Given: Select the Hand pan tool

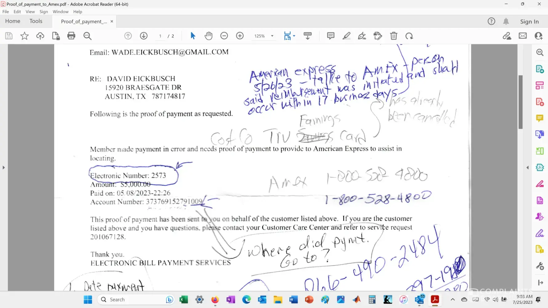Looking at the screenshot, I should click(x=209, y=36).
